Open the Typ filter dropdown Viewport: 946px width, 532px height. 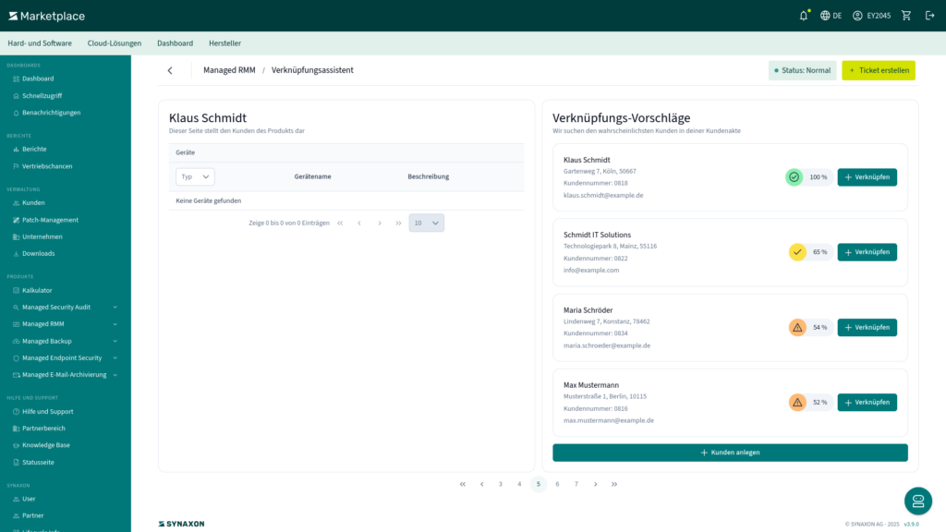[195, 176]
